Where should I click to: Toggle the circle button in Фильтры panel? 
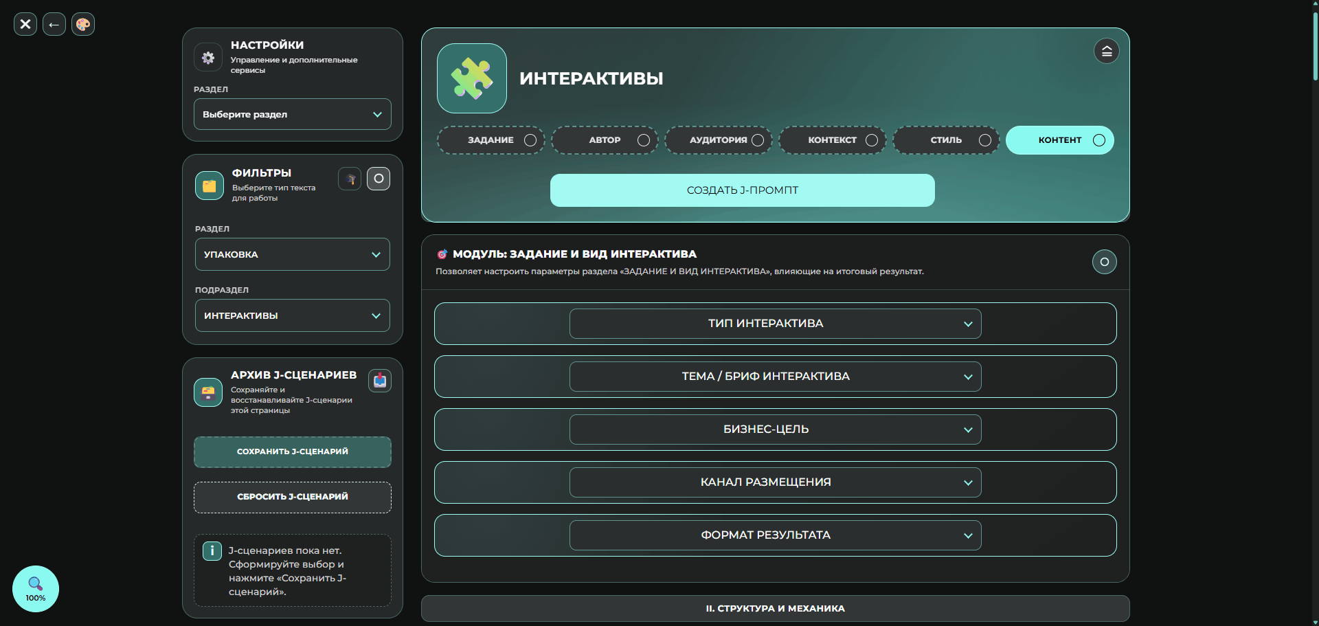click(379, 179)
